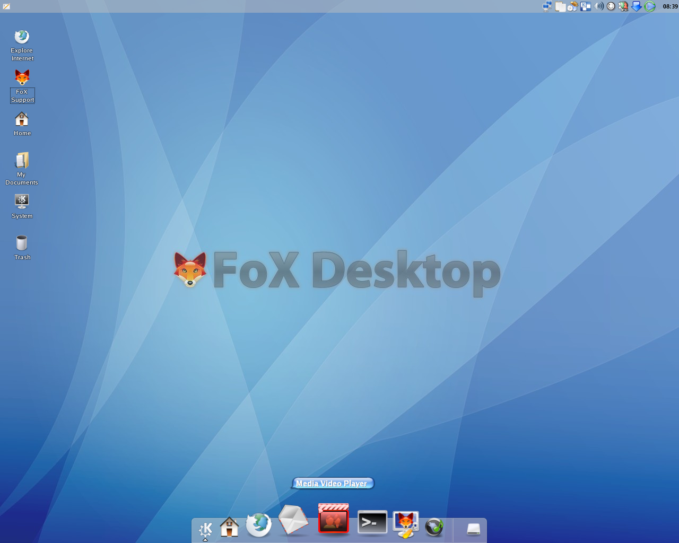Image resolution: width=679 pixels, height=543 pixels.
Task: Open the terminal from the dock
Action: pyautogui.click(x=372, y=523)
